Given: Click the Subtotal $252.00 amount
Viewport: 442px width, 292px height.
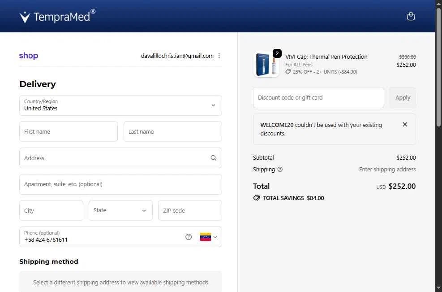Looking at the screenshot, I should [406, 157].
